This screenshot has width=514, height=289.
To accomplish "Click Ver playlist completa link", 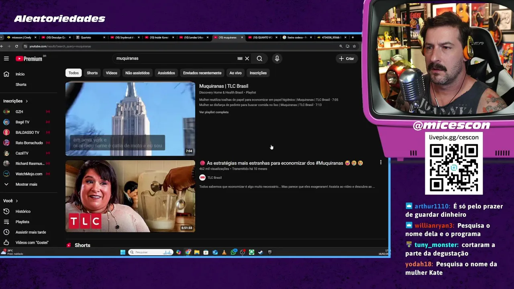I will [x=214, y=112].
